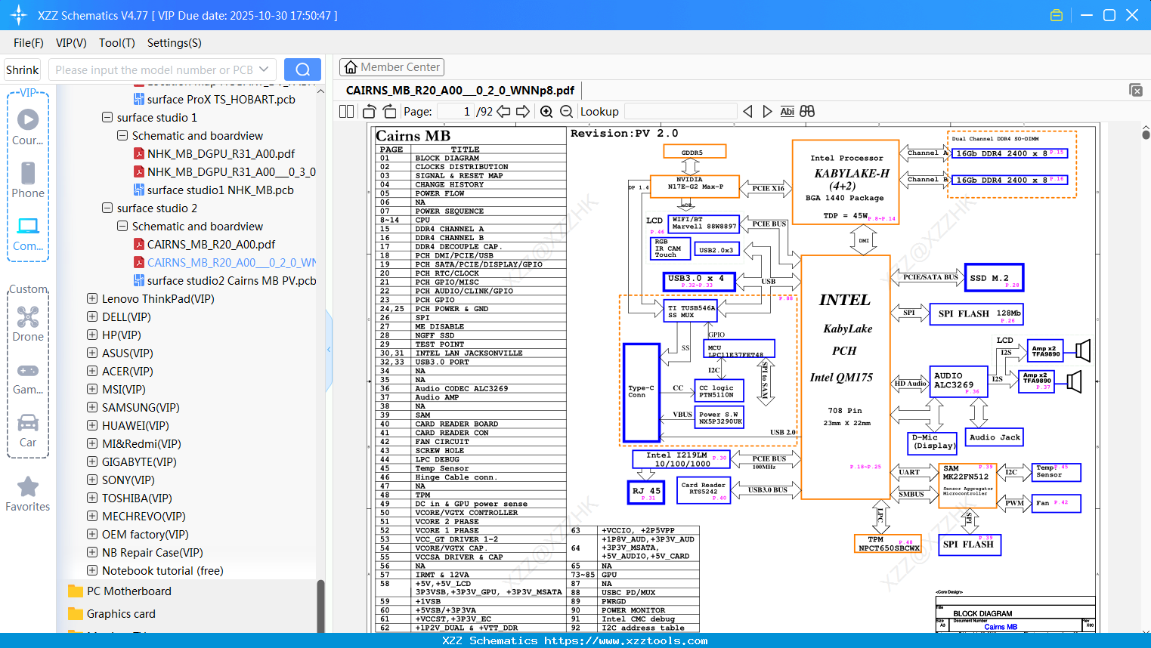Open the Game console category
Viewport: 1151px width, 648px height.
coord(28,378)
